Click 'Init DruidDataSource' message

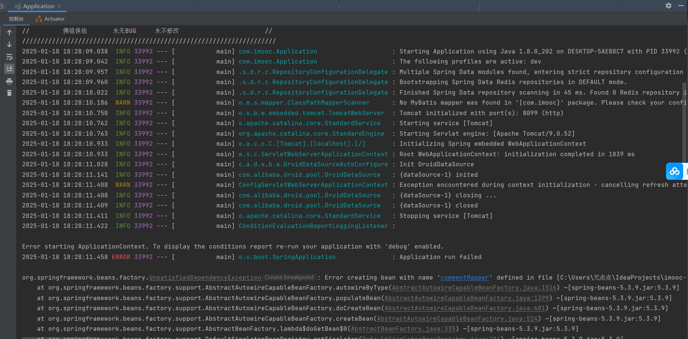click(436, 164)
